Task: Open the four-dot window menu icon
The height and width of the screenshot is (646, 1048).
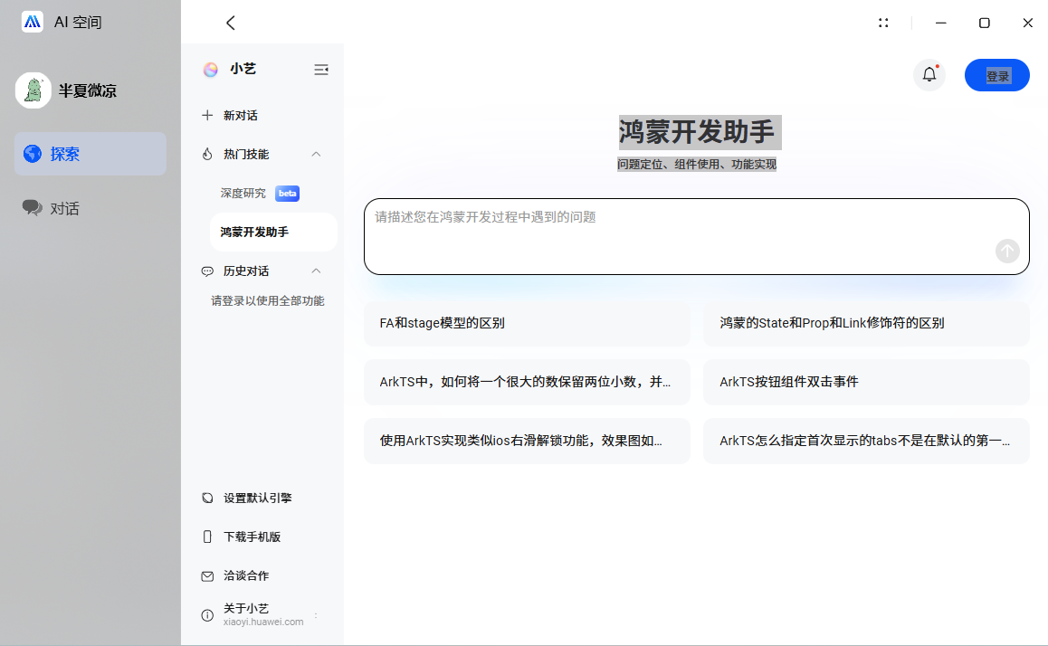Action: pos(883,23)
